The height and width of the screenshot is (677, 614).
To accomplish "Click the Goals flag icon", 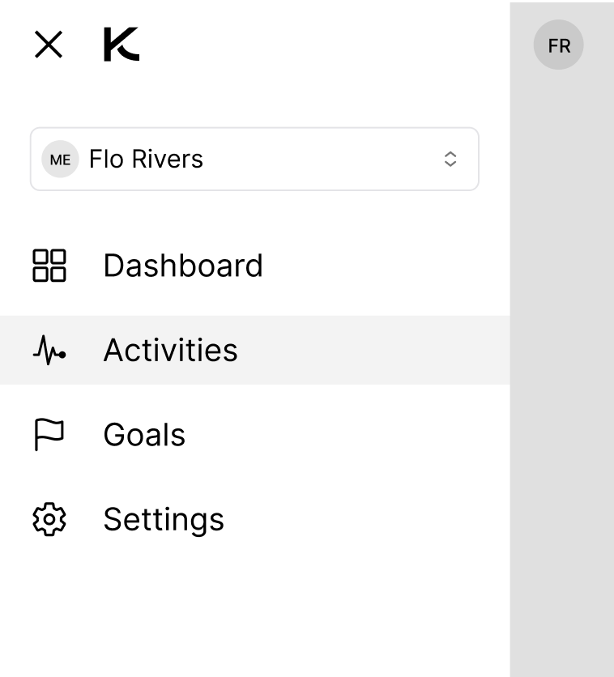I will pyautogui.click(x=49, y=435).
